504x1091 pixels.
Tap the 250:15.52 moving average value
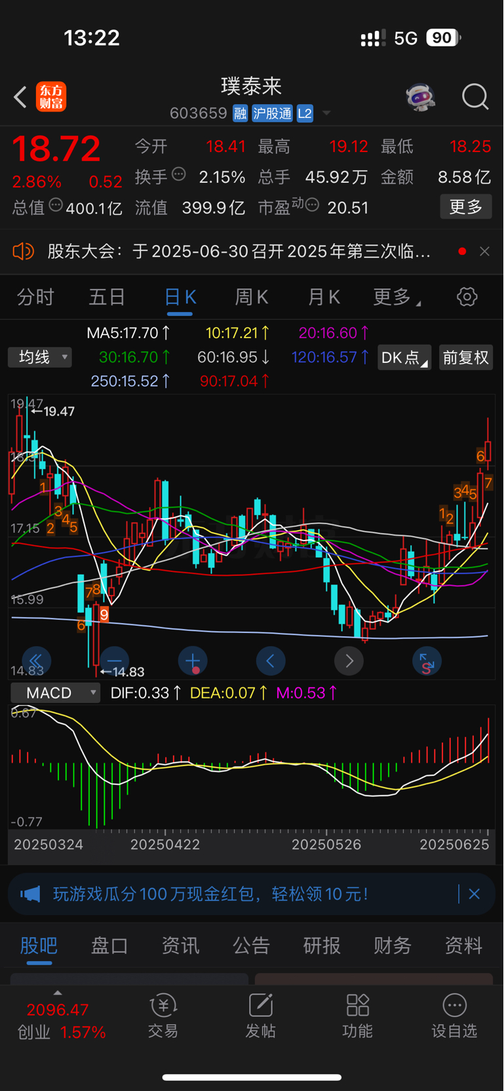[130, 381]
